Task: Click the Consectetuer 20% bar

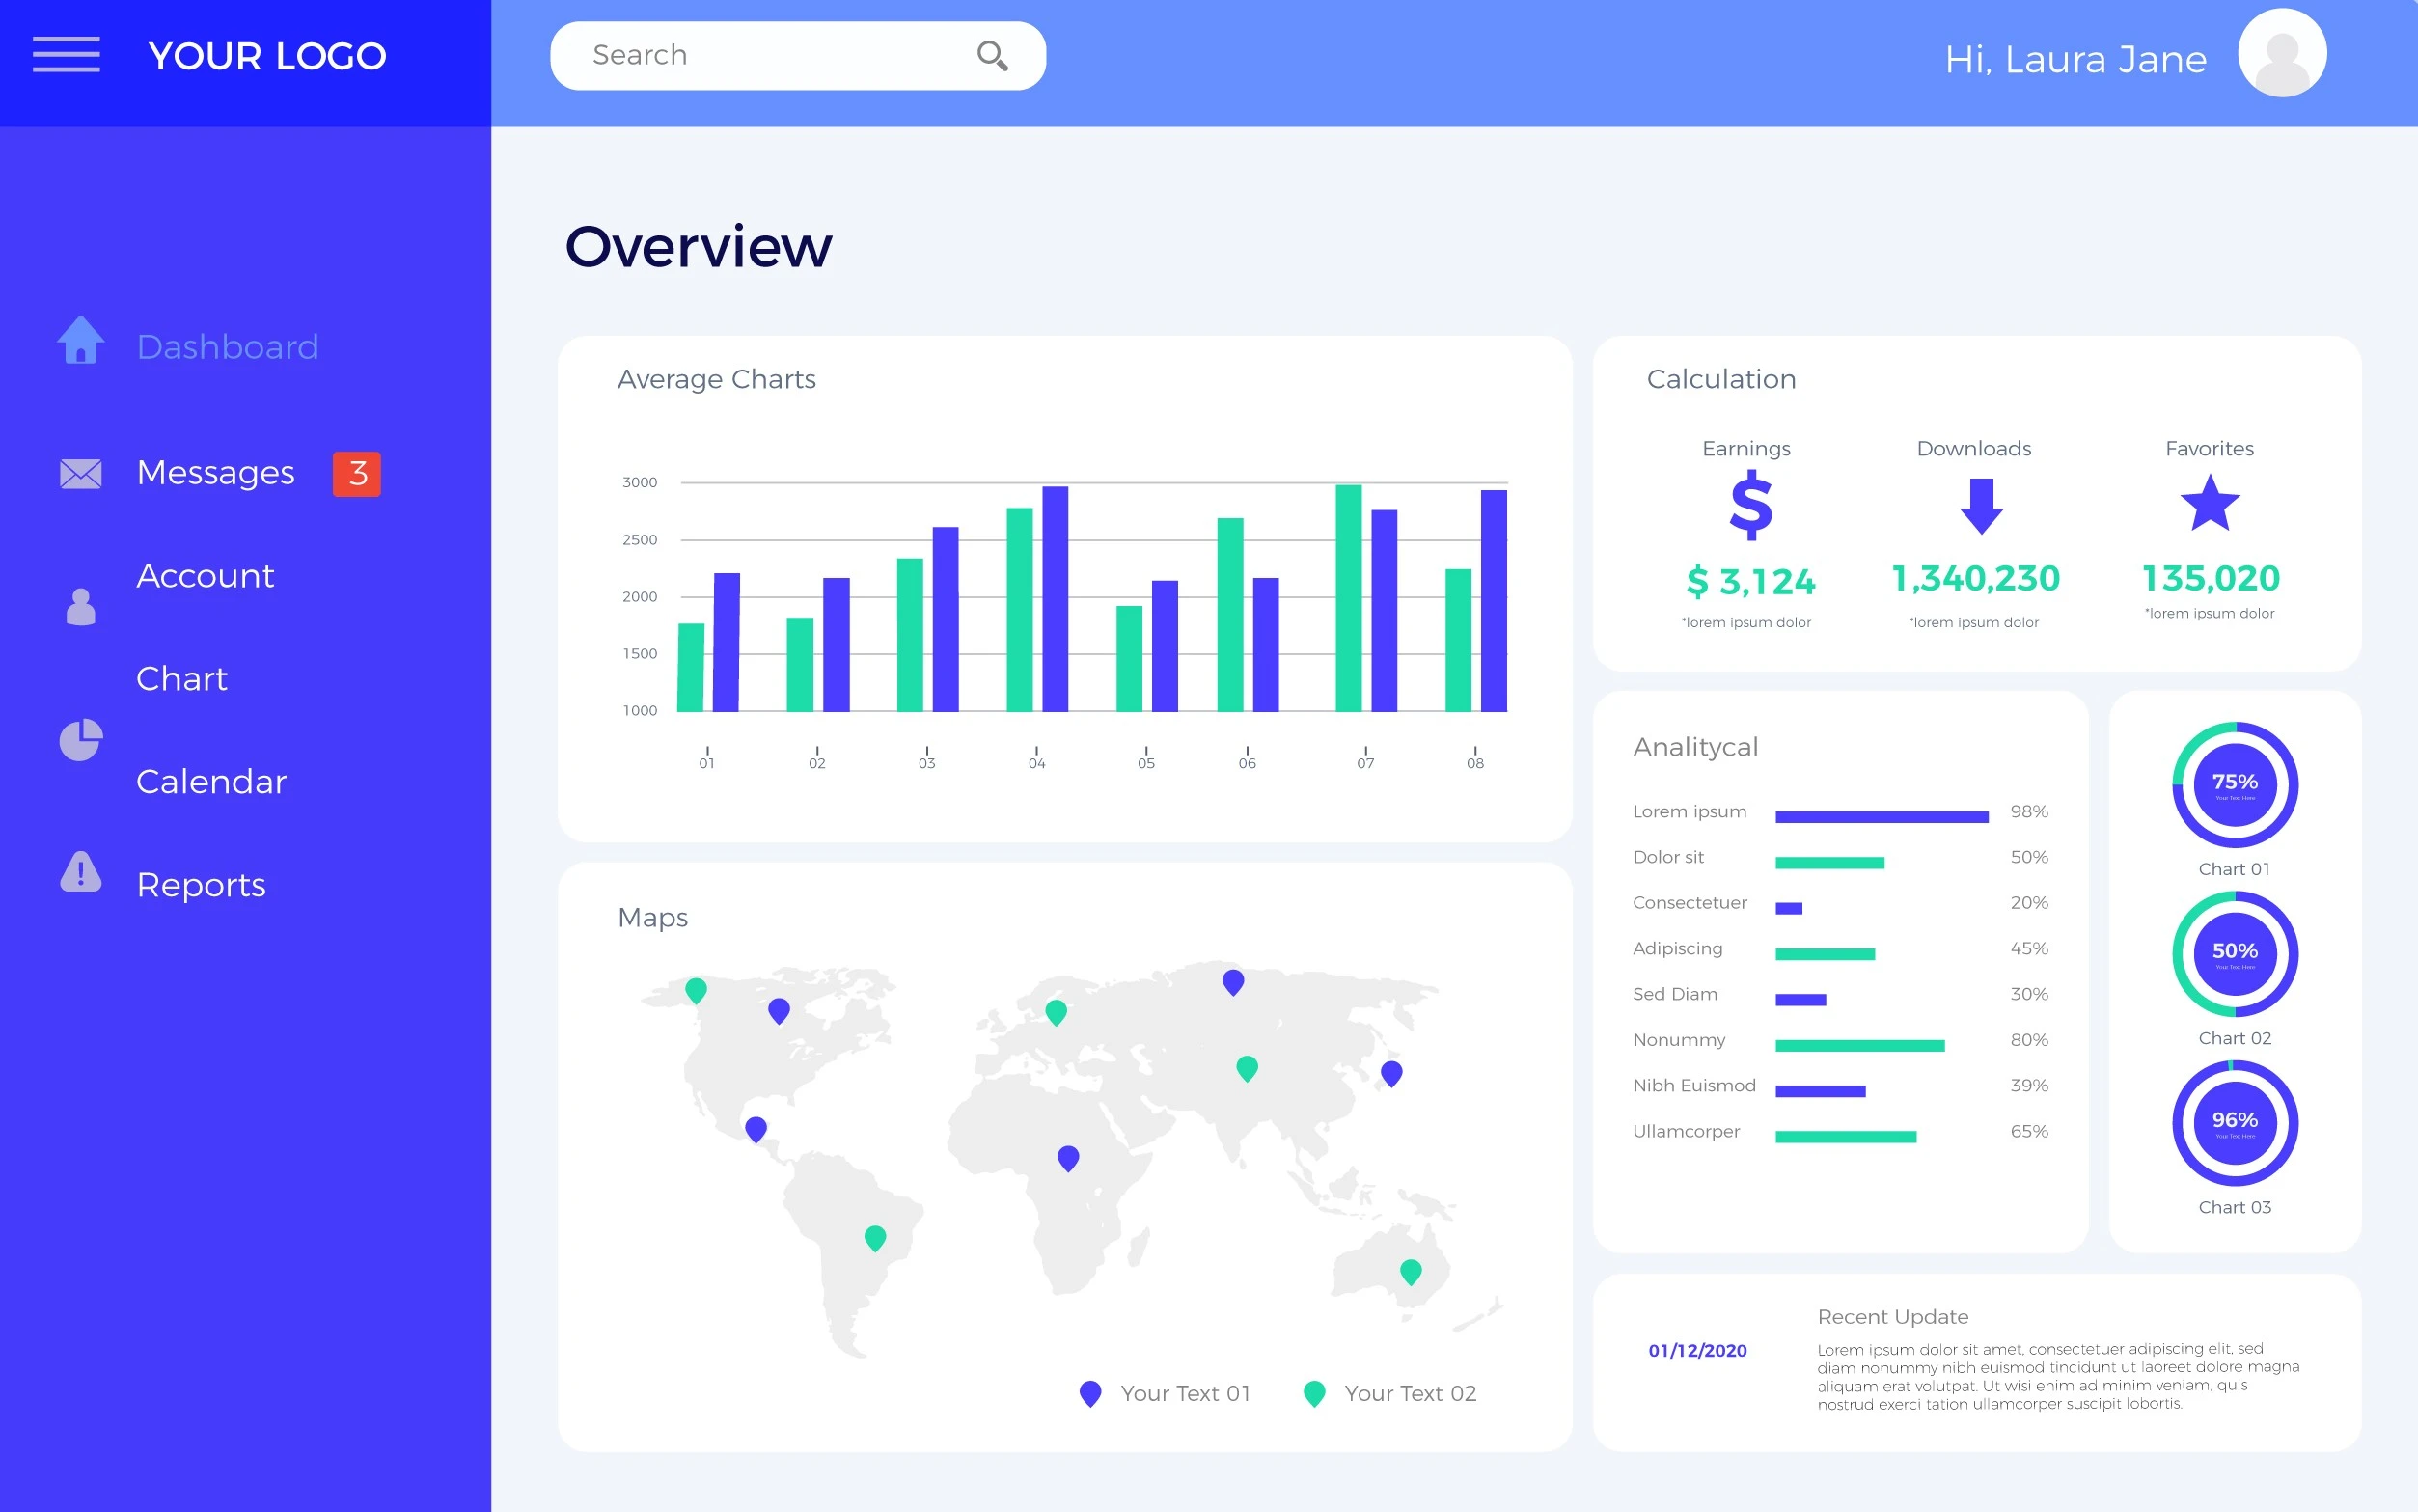Action: click(1789, 909)
